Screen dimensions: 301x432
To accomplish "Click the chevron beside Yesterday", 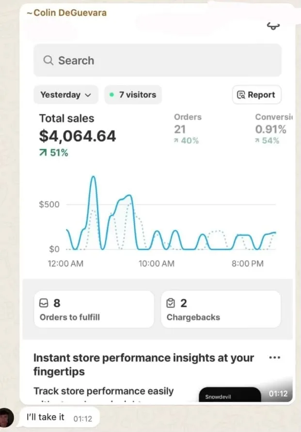I will pos(88,95).
